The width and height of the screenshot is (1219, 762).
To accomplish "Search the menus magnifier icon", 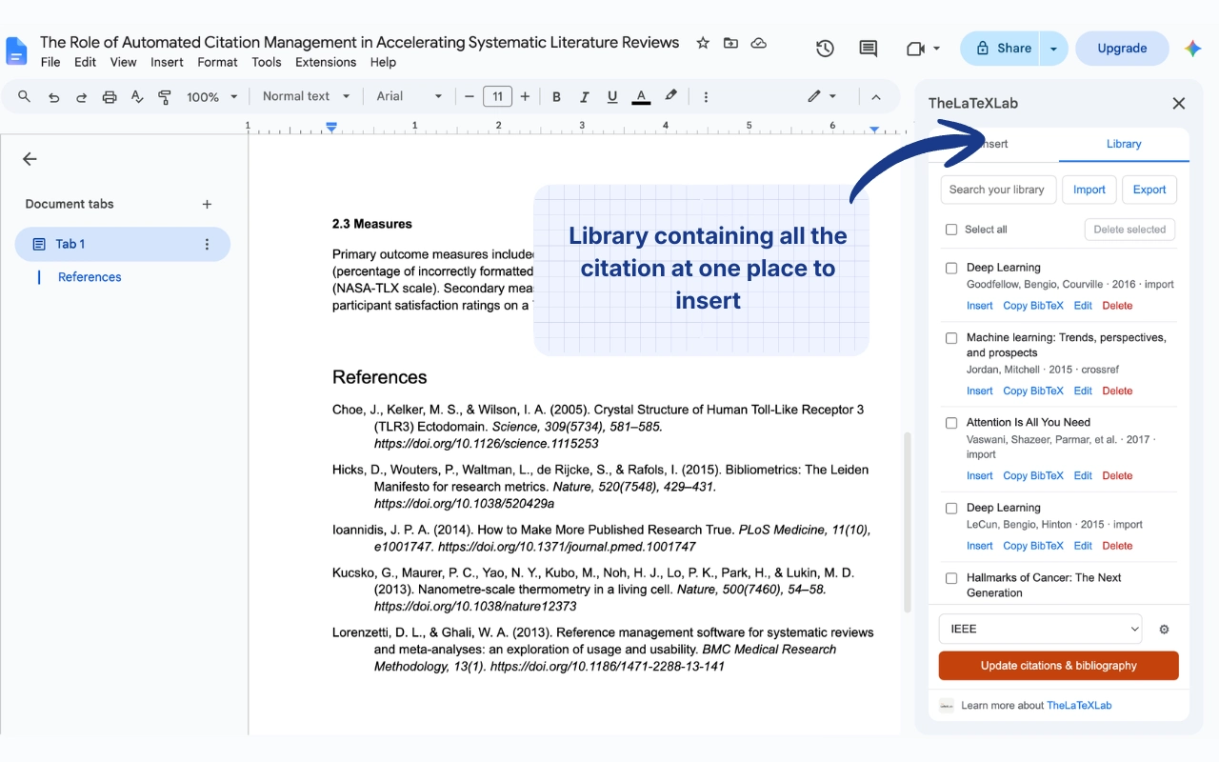I will click(25, 96).
